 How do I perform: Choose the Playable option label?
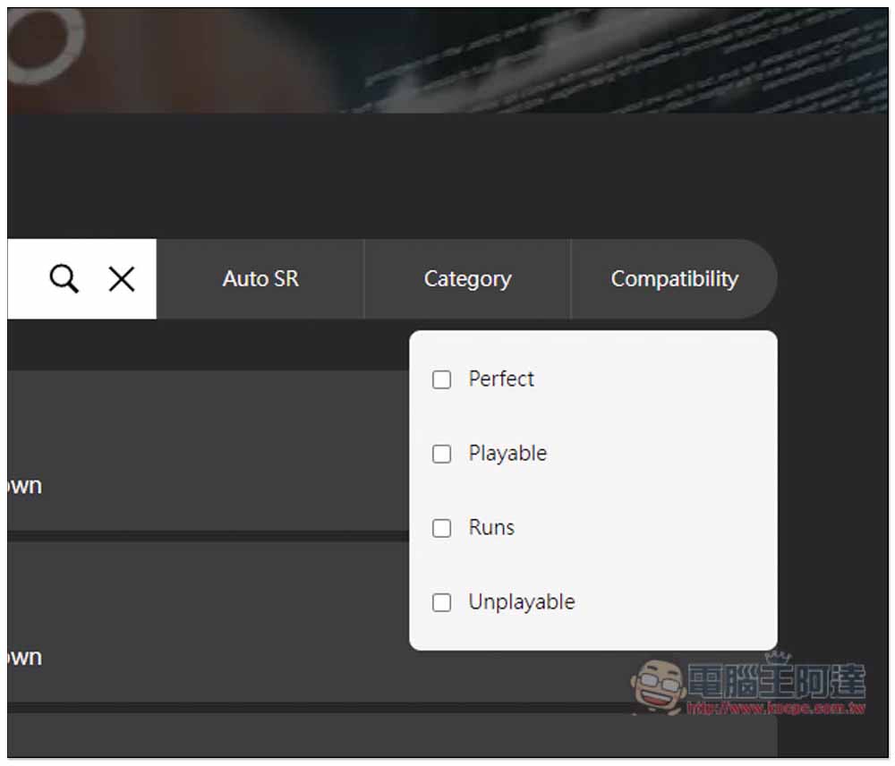(507, 454)
